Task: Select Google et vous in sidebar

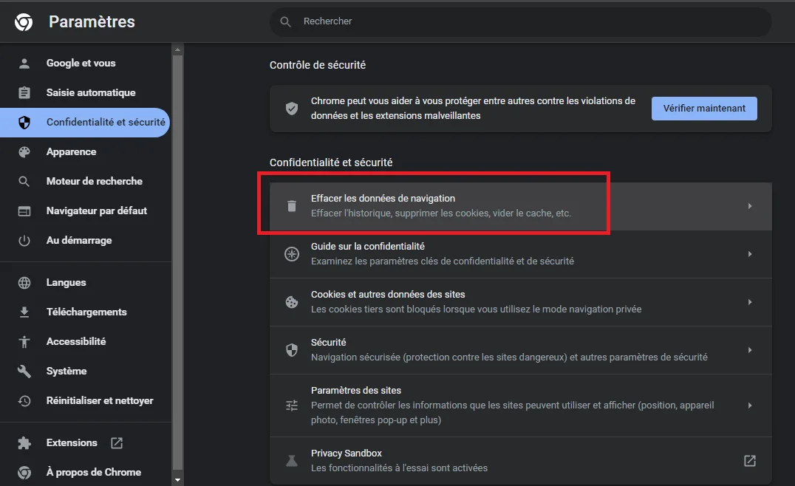Action: coord(81,64)
